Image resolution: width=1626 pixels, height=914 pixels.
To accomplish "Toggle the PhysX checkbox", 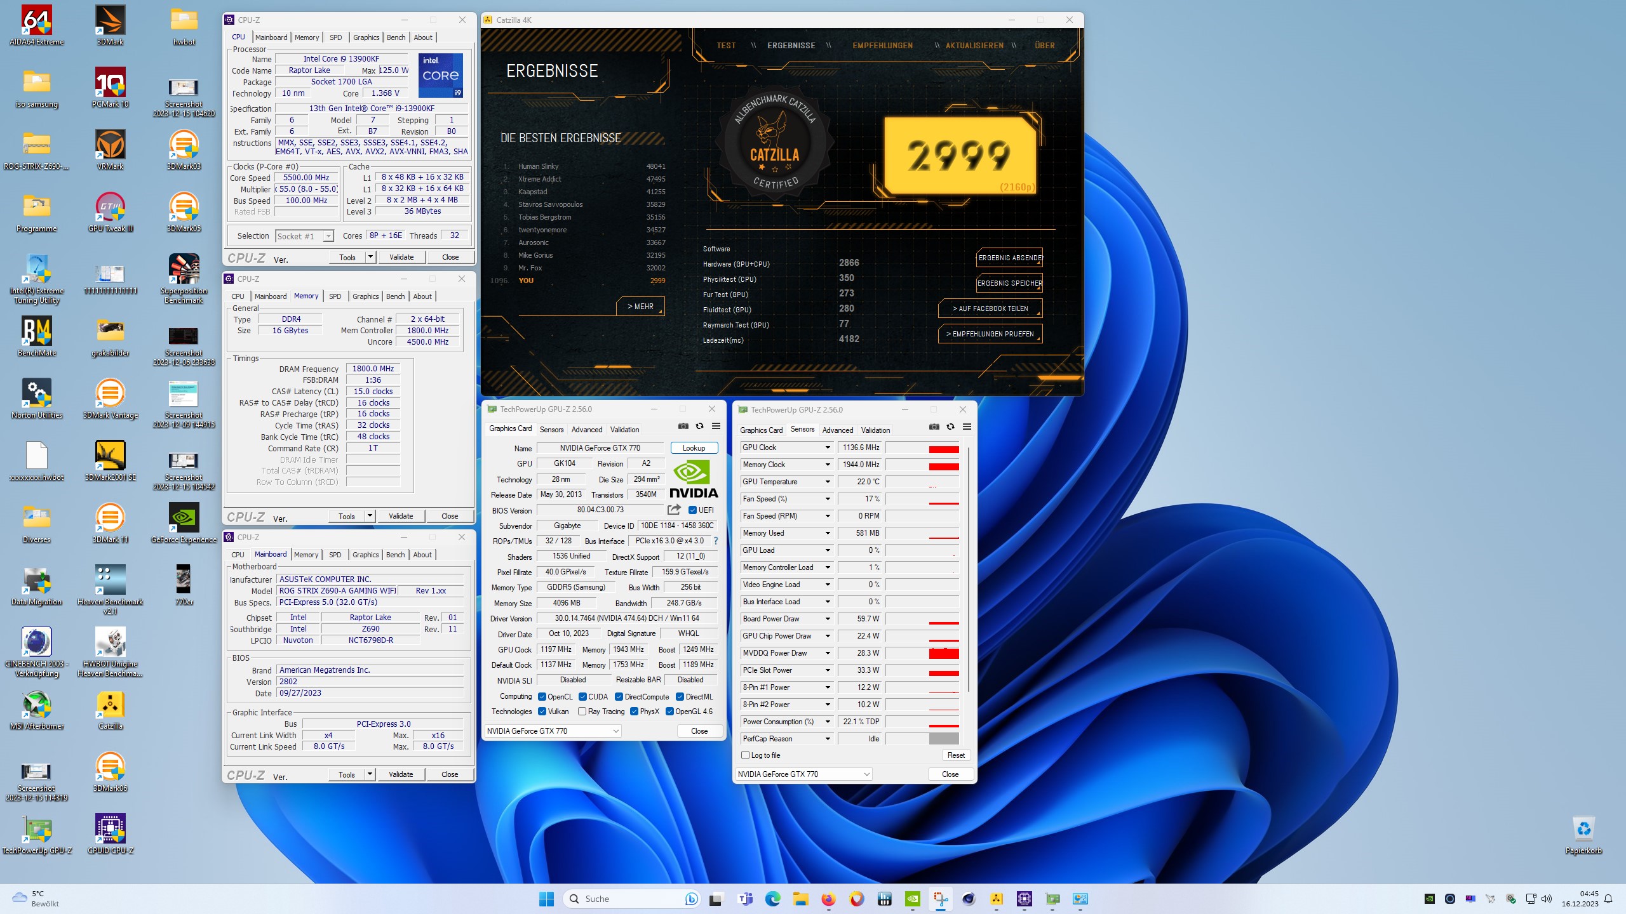I will point(634,712).
